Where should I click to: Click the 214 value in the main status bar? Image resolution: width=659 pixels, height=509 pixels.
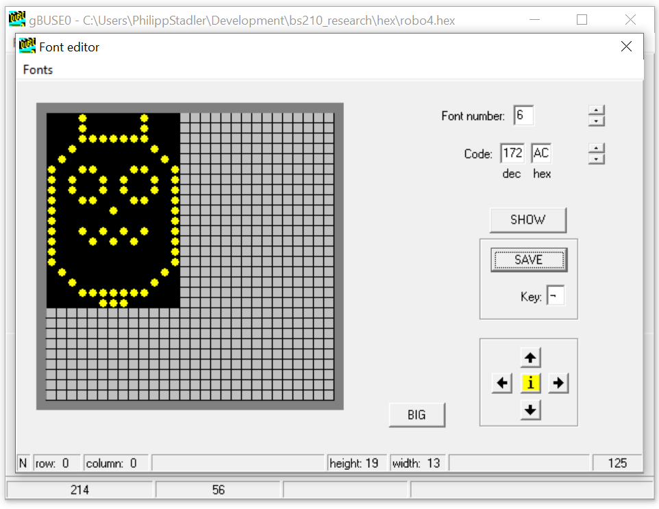[x=79, y=490]
